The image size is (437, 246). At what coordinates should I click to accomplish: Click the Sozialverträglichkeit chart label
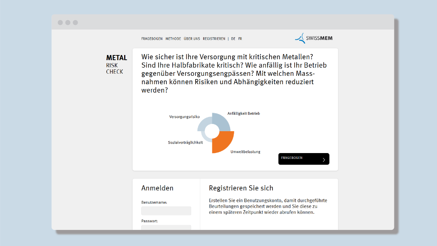tap(185, 142)
